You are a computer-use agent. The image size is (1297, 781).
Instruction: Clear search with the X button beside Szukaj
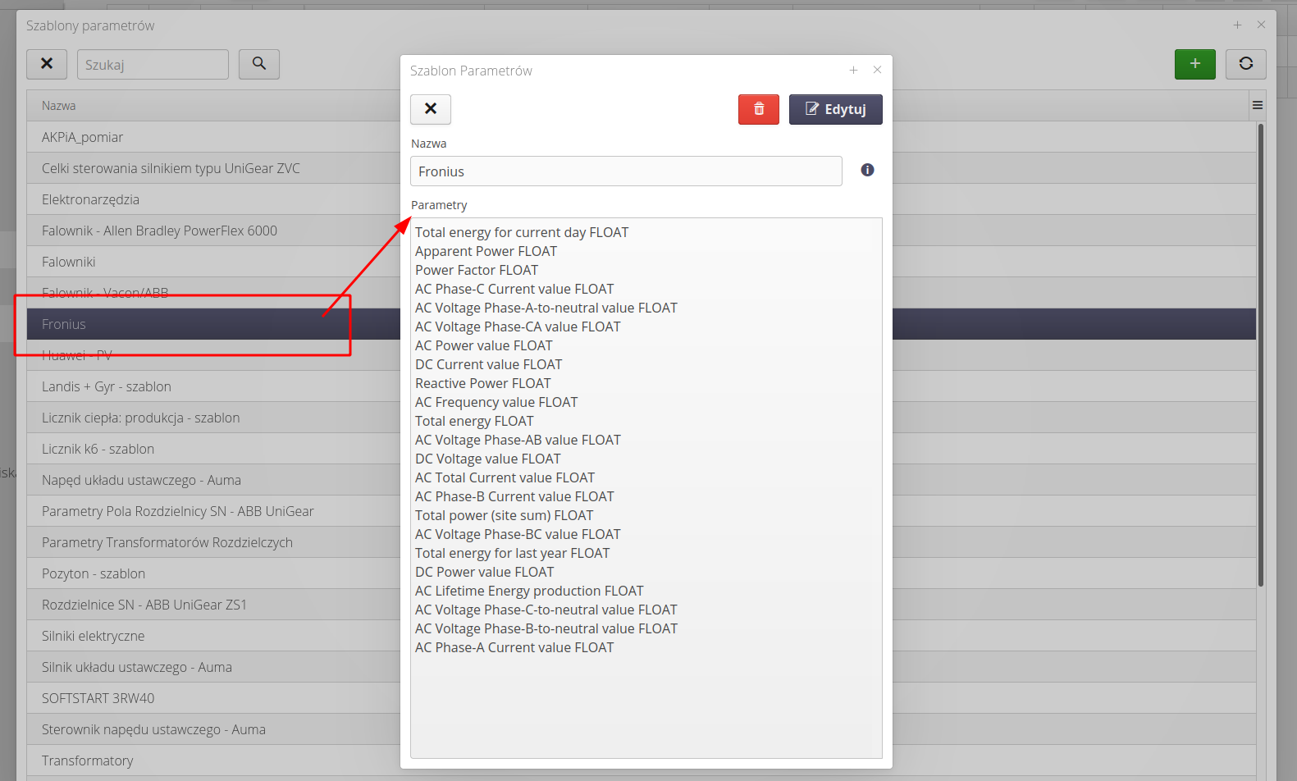[47, 64]
